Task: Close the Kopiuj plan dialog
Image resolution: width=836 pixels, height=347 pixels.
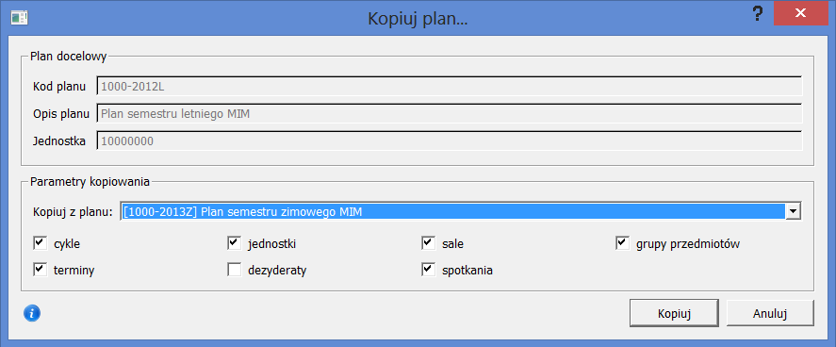Action: pos(800,14)
